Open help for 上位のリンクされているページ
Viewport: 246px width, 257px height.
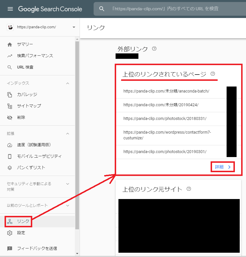pyautogui.click(x=213, y=74)
